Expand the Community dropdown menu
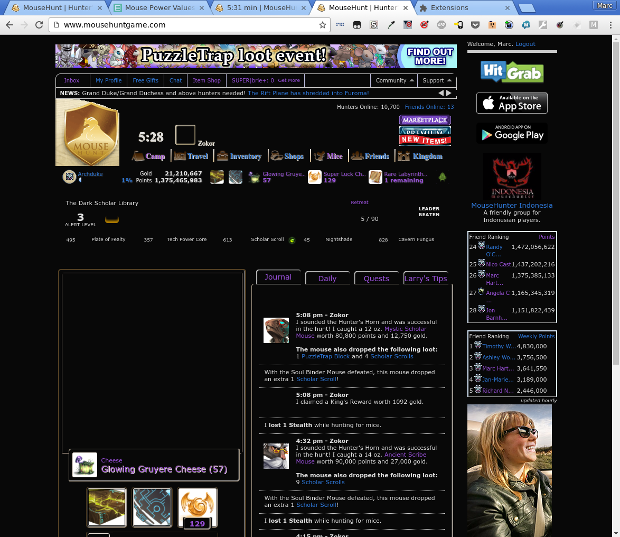 pyautogui.click(x=394, y=80)
